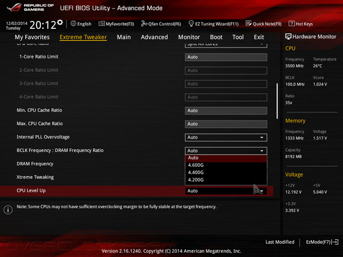Click the Republic of Gamers logo
343x257 pixels.
tap(30, 7)
